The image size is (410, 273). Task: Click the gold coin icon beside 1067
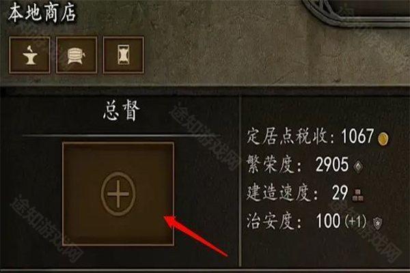383,138
